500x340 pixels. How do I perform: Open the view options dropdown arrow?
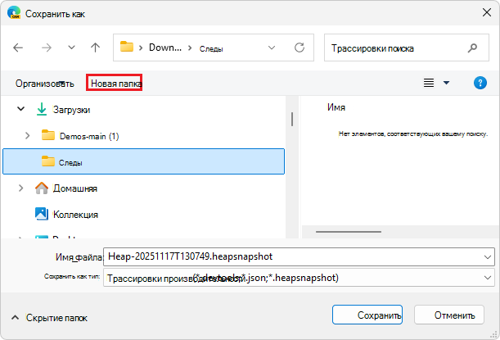(447, 83)
